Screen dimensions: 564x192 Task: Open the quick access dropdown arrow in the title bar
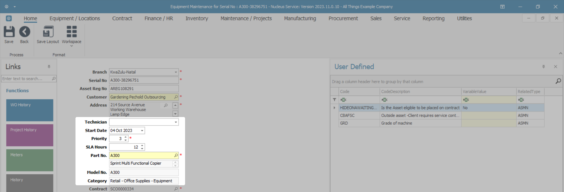point(15,6)
